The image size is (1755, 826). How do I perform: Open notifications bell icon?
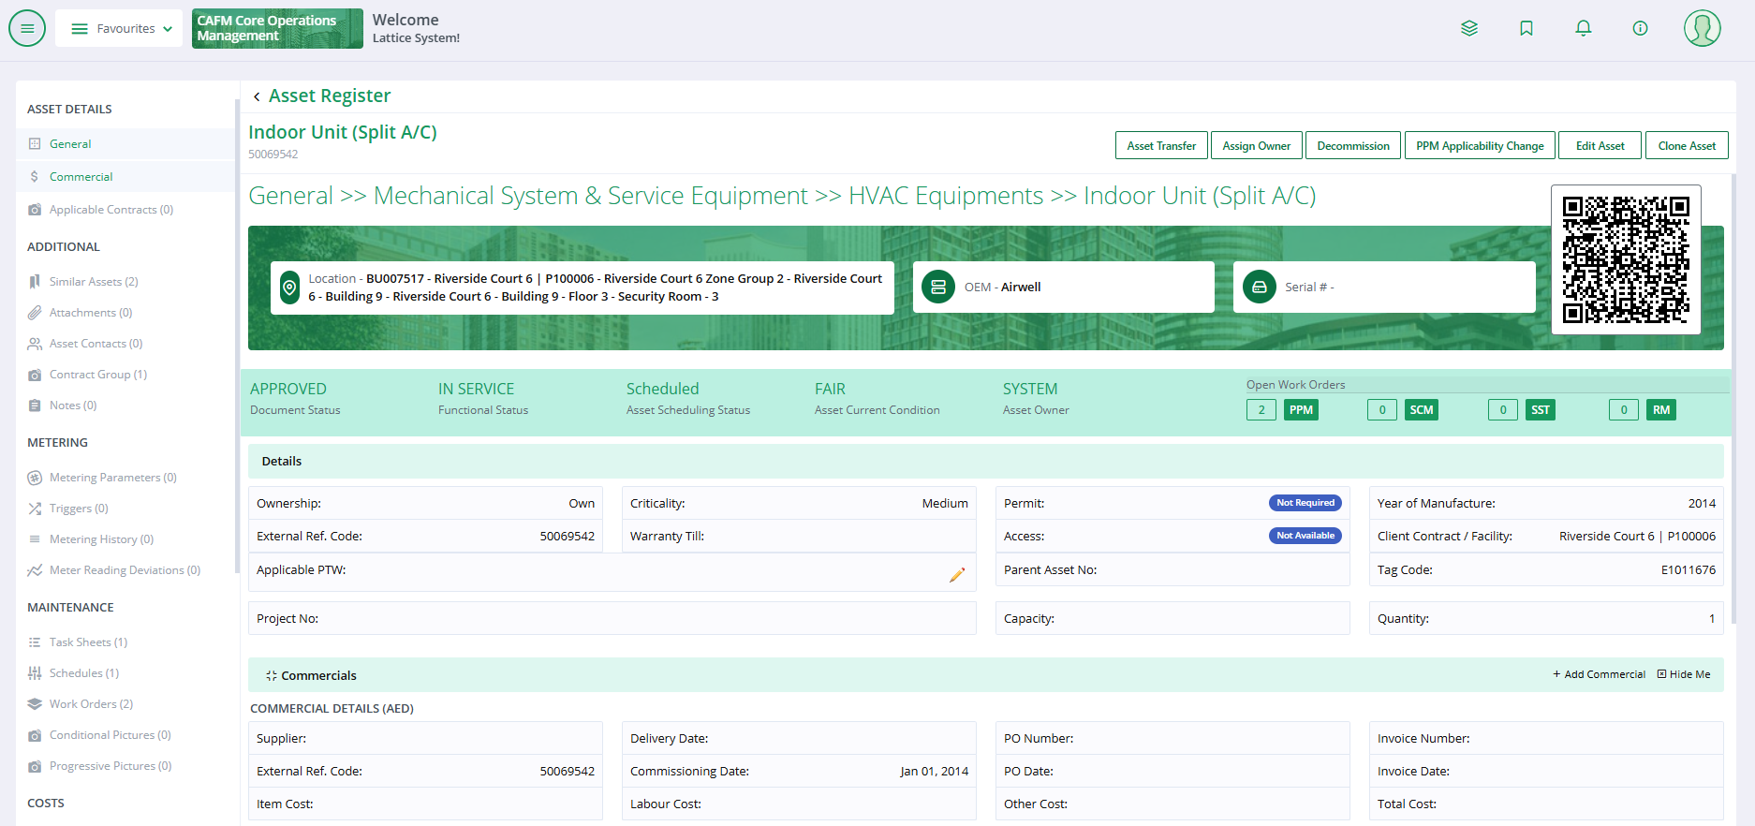pos(1583,28)
